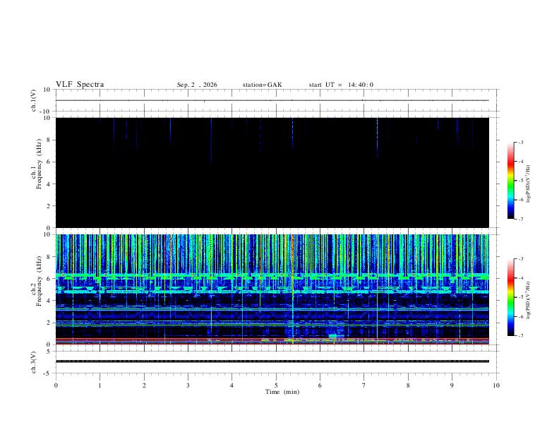Click the Time (min) axis label

tap(282, 392)
